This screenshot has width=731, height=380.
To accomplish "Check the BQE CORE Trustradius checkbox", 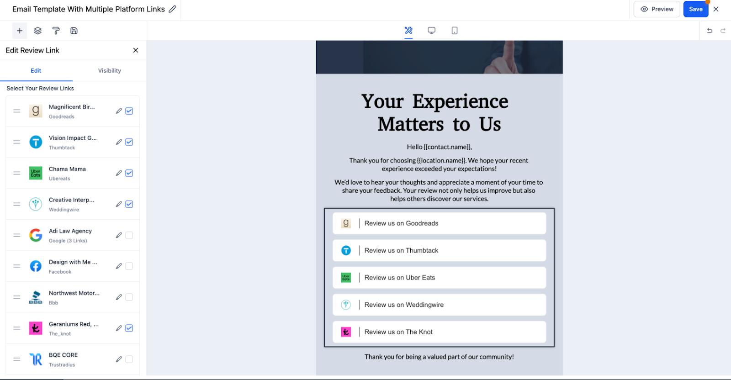I will [129, 359].
